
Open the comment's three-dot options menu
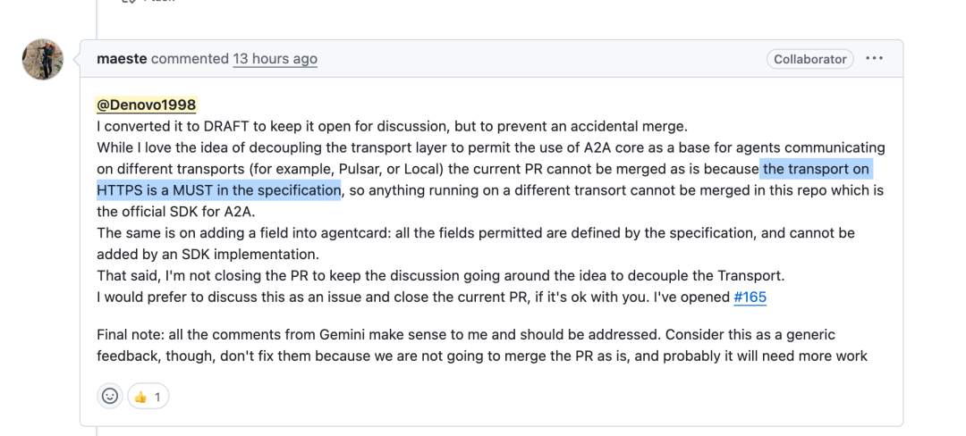[x=874, y=59]
